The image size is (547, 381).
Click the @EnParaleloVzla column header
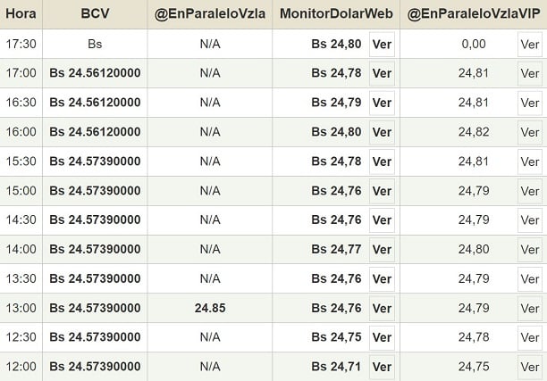(210, 14)
